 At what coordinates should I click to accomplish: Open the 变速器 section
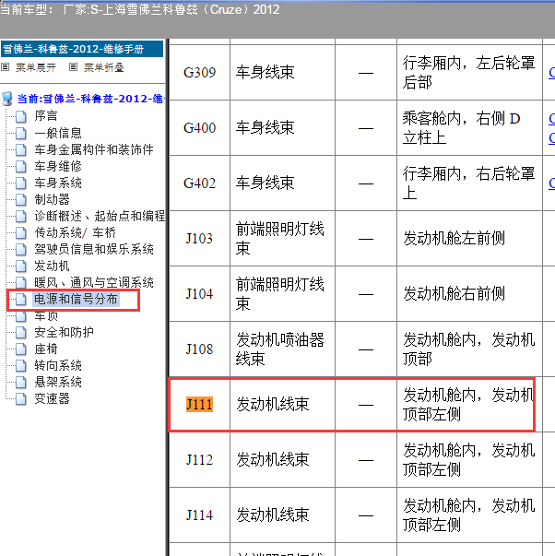pos(52,399)
